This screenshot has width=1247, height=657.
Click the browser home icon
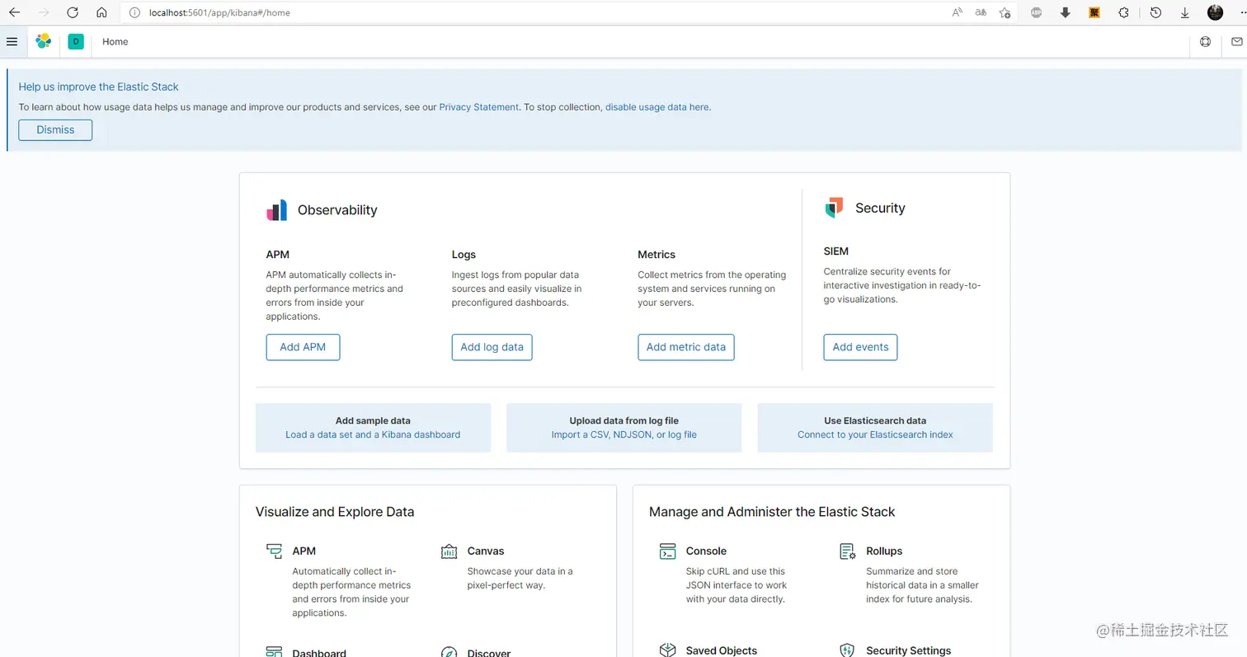pos(101,12)
